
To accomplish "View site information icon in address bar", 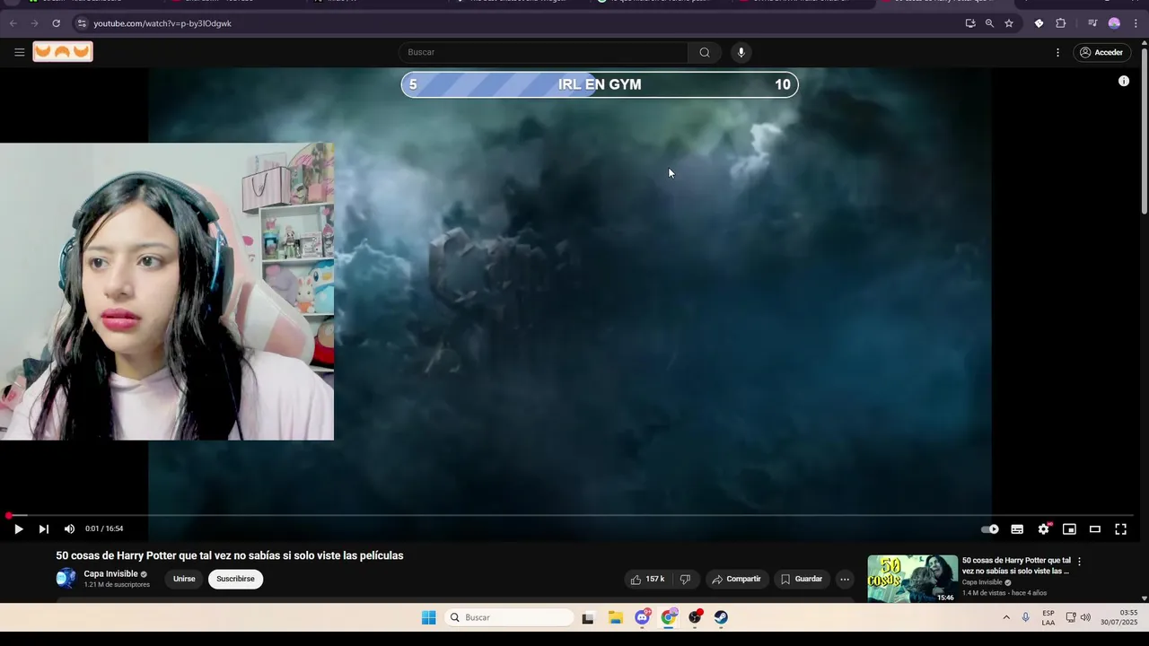I will (x=82, y=23).
